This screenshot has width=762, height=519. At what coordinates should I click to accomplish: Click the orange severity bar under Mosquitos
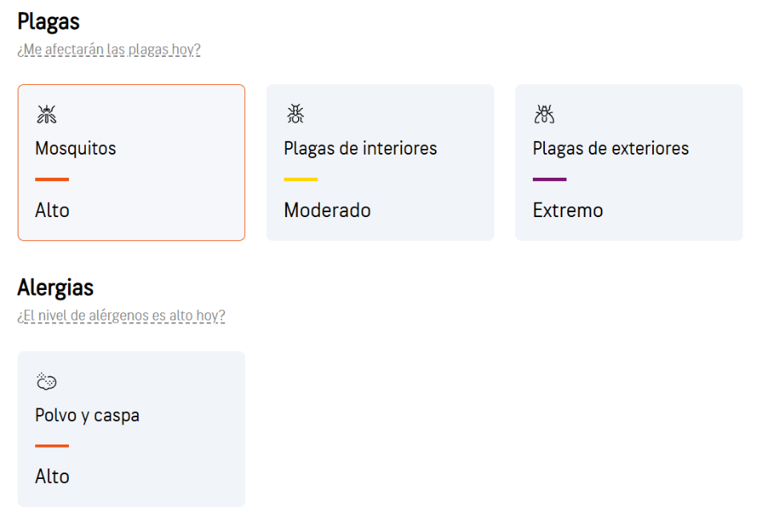click(51, 178)
